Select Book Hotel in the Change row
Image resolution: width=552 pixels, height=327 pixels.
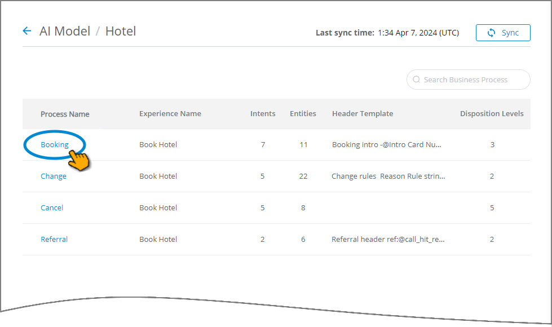(158, 176)
